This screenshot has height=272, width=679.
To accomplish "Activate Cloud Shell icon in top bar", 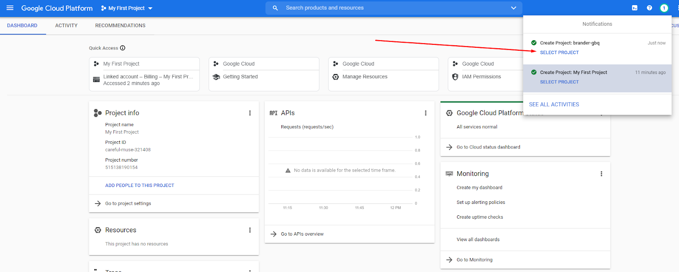I will pyautogui.click(x=634, y=8).
